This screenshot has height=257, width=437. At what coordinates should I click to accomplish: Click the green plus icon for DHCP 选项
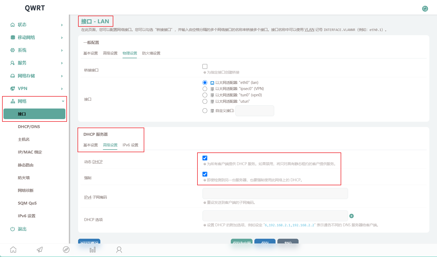352,216
